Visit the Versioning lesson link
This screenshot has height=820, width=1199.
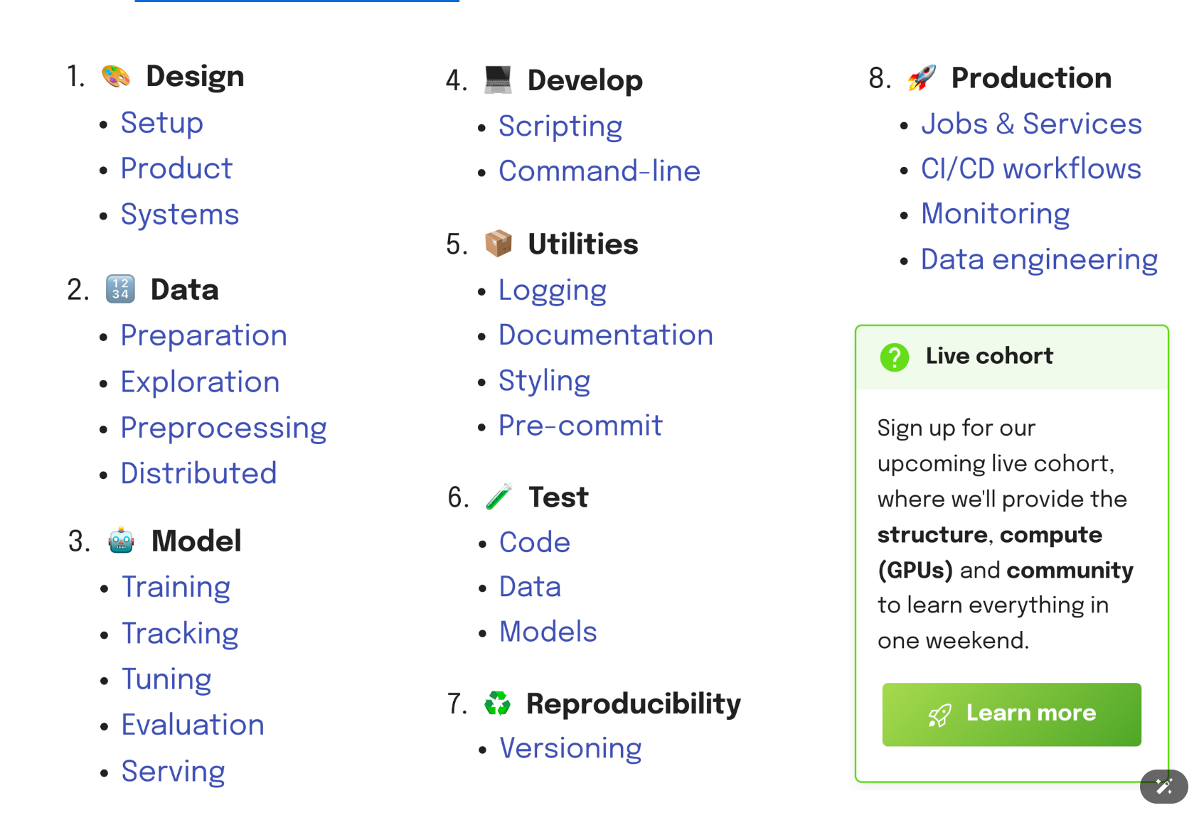point(570,748)
